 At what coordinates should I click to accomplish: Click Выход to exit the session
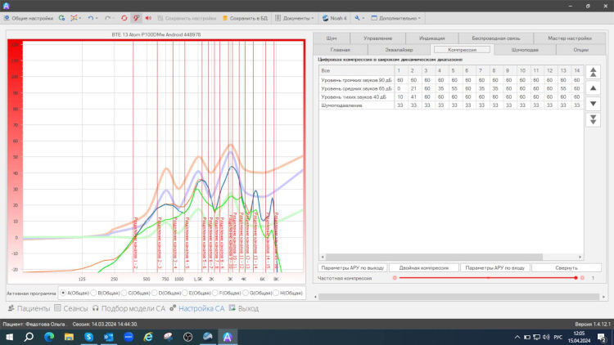point(244,309)
